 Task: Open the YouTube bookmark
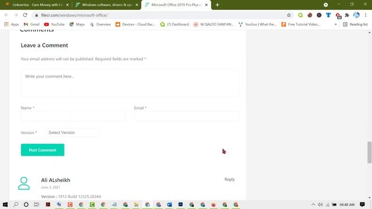pos(54,24)
